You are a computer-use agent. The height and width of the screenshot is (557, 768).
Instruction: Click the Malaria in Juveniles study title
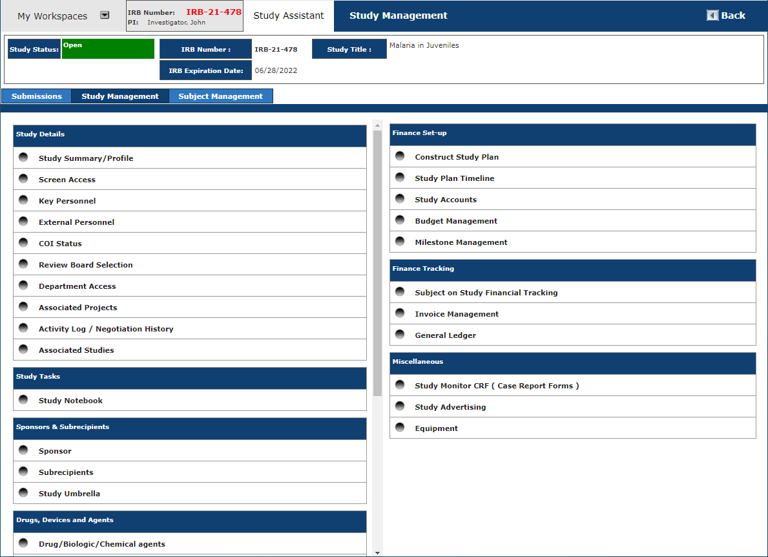pos(424,45)
